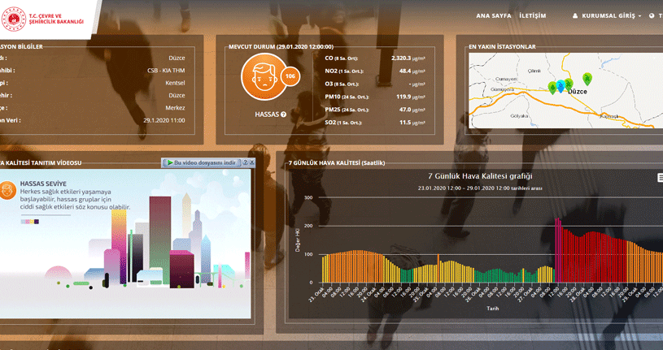The image size is (663, 350).
Task: Click the PM25 value 47.0
Action: pos(405,110)
